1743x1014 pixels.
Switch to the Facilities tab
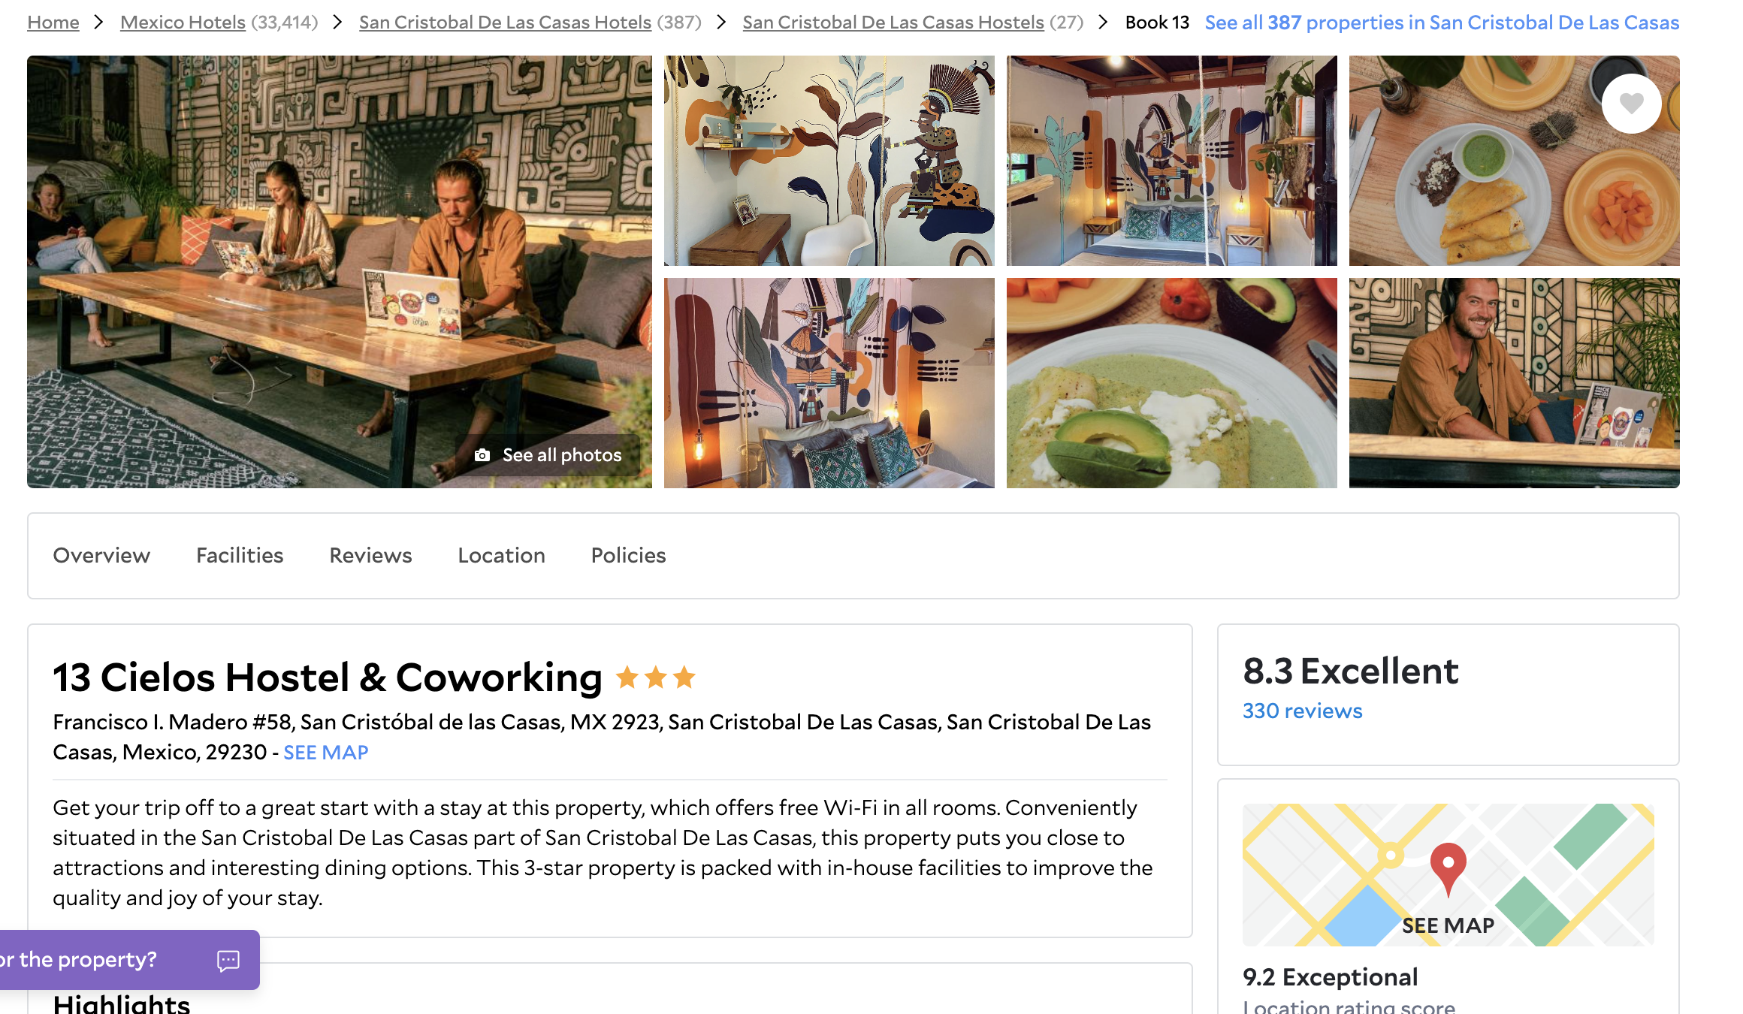point(240,555)
